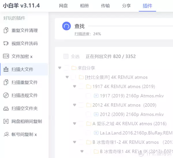This screenshot has width=173, height=158.
Task: Click the B 冰雪奇缘1-2 folder icon
Action: click(89, 142)
